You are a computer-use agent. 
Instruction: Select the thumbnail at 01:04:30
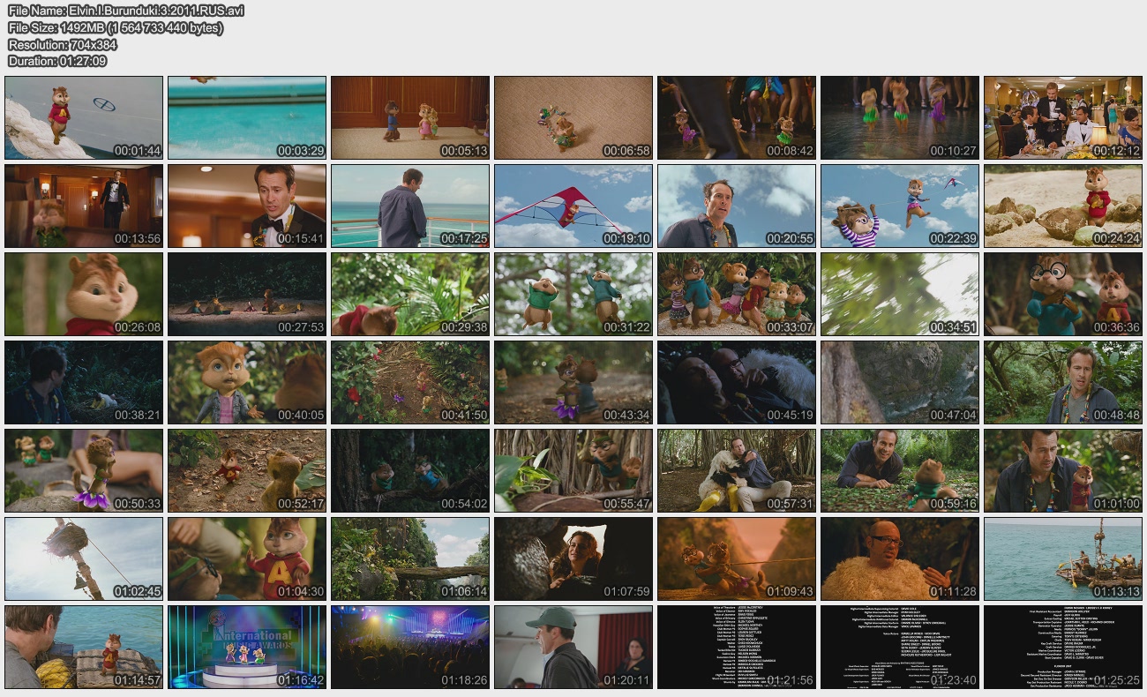pos(247,558)
